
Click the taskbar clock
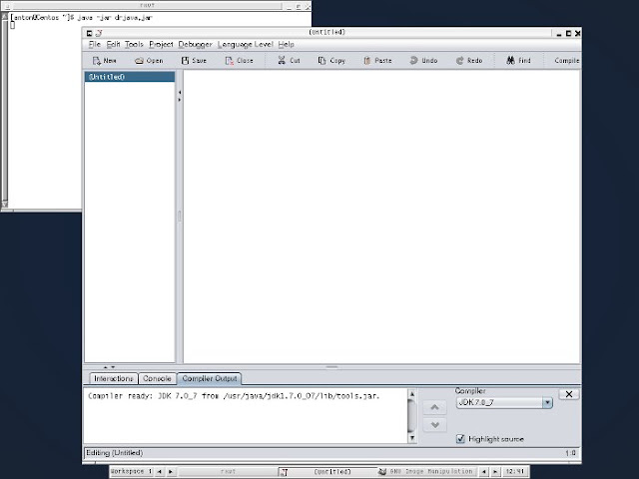tap(515, 471)
